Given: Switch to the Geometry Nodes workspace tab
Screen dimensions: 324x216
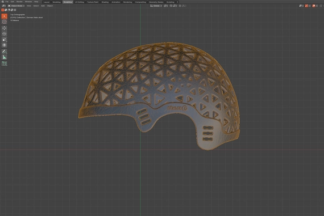Looking at the screenshot, I should click(x=156, y=2).
